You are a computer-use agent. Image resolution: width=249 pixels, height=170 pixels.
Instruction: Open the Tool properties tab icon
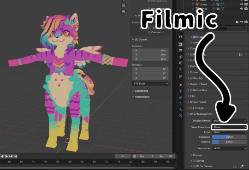(181, 36)
